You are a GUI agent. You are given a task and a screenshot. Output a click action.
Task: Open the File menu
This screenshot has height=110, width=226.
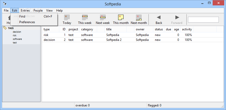coord(6,10)
